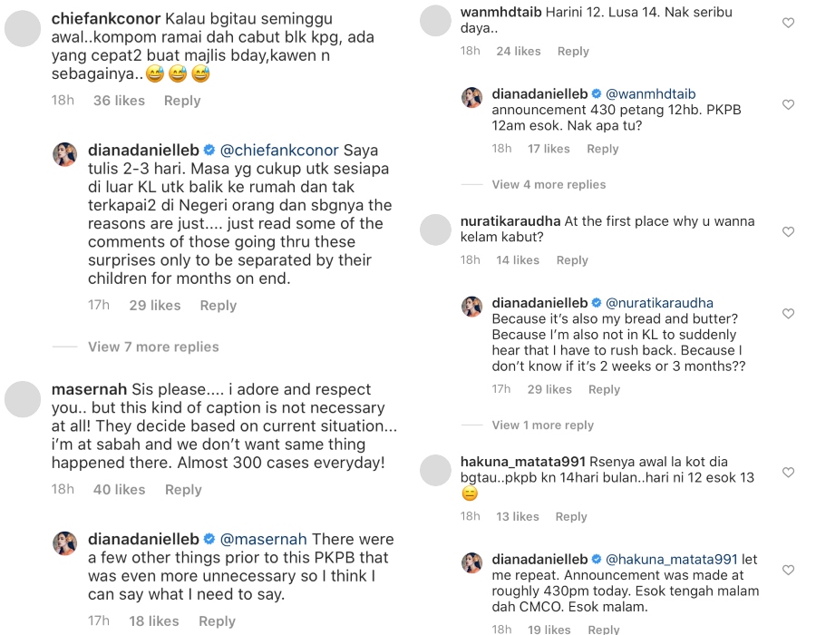816x635 pixels.
Task: Like dianadanielleb's reply to wanmhdtaib
Action: [x=788, y=105]
